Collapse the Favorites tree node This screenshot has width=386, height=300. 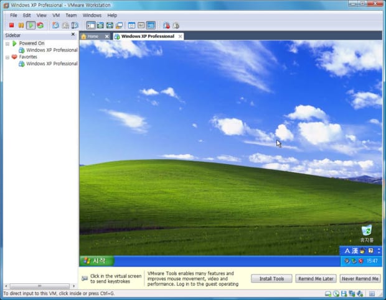[x=7, y=57]
